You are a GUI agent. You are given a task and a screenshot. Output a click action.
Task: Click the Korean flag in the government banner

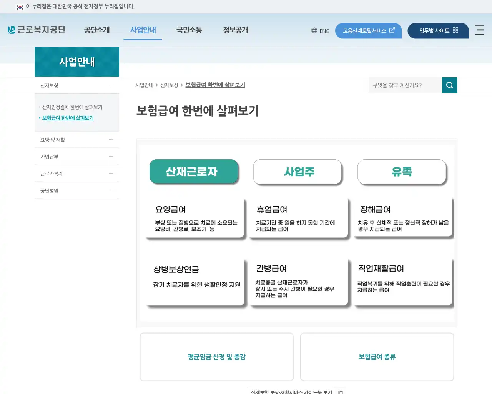pos(20,7)
